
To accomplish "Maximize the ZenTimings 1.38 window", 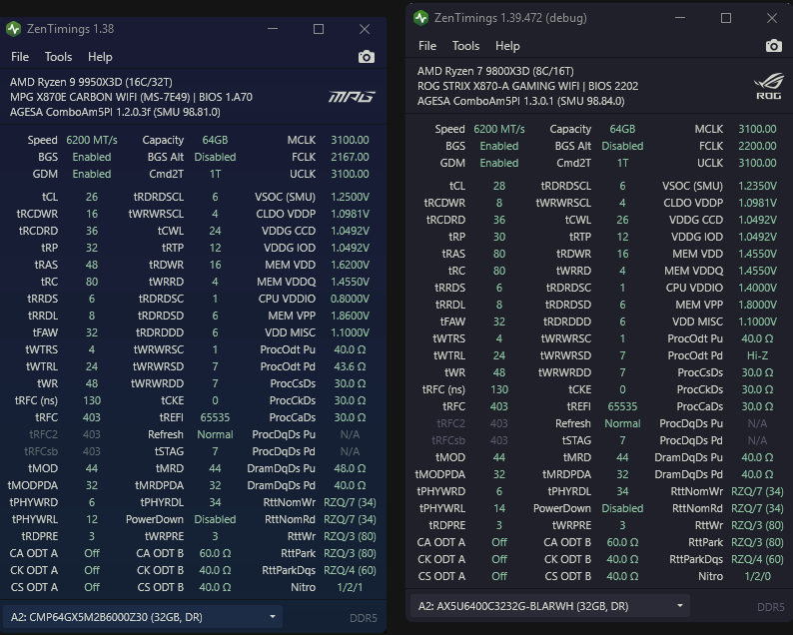I will click(319, 29).
